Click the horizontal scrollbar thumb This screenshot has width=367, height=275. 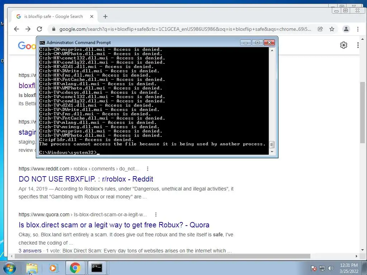point(162,256)
